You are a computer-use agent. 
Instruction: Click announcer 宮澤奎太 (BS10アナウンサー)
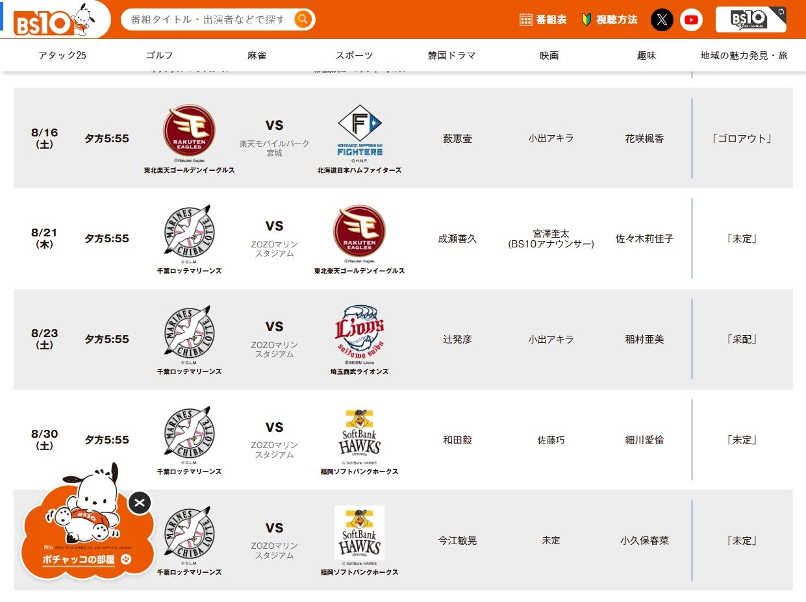[551, 238]
